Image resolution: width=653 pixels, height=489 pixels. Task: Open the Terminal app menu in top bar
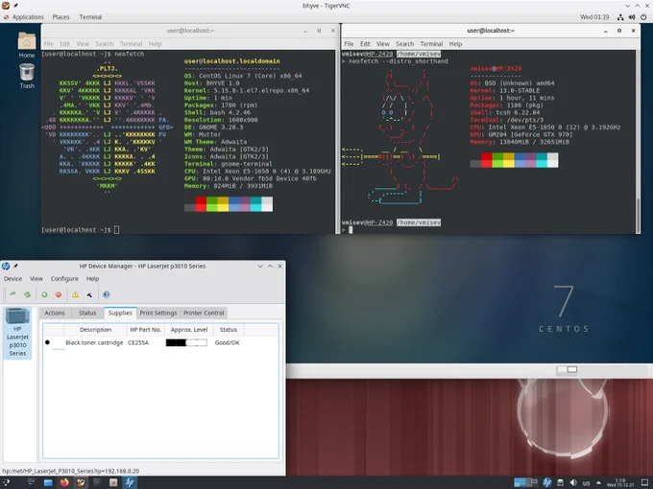click(90, 17)
